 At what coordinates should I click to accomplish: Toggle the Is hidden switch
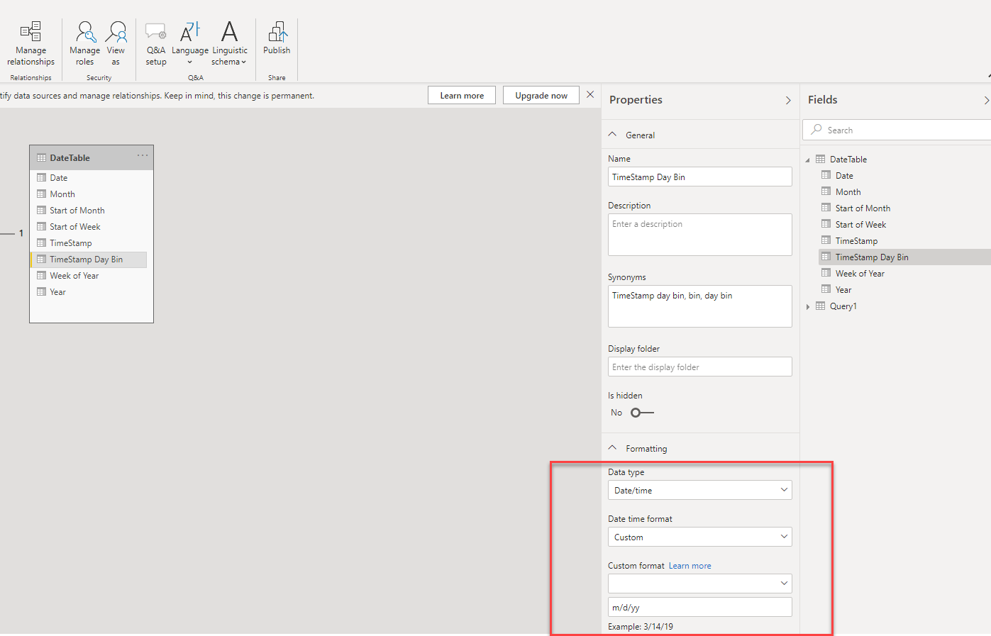pyautogui.click(x=642, y=413)
